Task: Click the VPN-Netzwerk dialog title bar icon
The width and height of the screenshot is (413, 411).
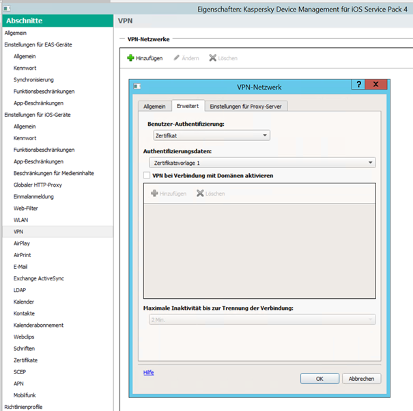Action: coord(137,86)
